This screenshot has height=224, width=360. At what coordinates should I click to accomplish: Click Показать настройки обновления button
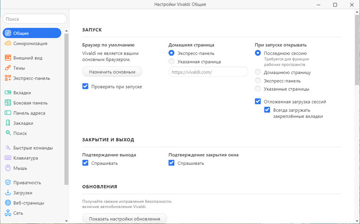coord(125,219)
